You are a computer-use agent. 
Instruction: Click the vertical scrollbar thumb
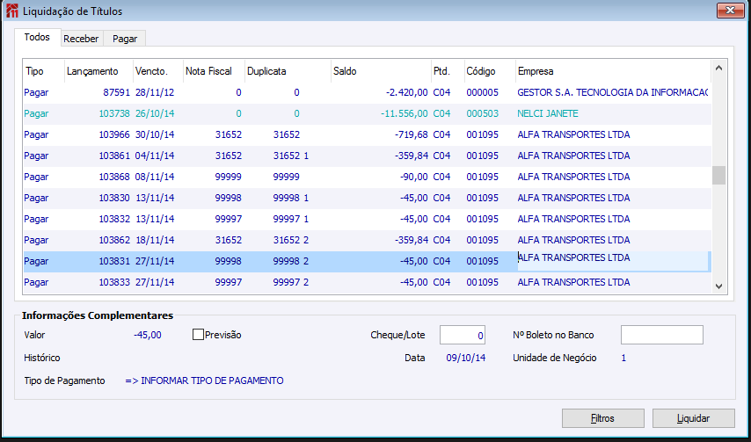[x=718, y=175]
